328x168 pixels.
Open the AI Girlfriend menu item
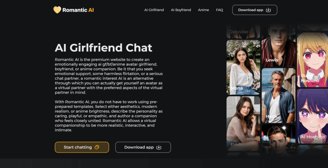[154, 10]
